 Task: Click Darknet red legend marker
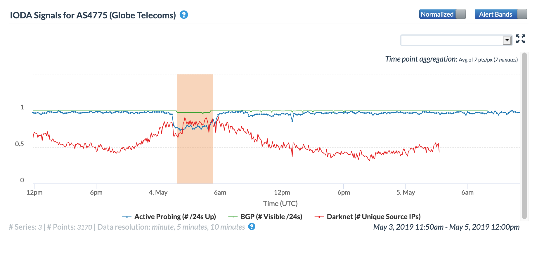319,217
